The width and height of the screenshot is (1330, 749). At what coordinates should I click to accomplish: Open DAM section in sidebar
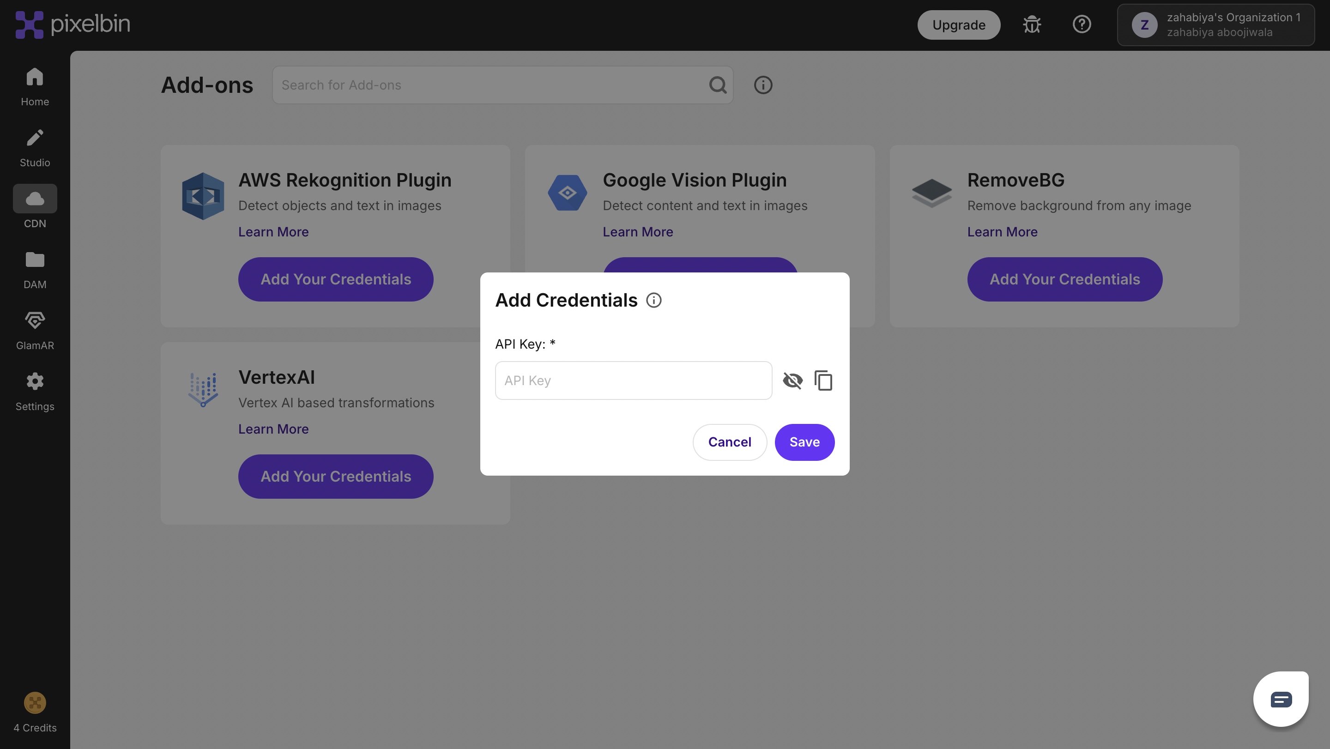(35, 270)
